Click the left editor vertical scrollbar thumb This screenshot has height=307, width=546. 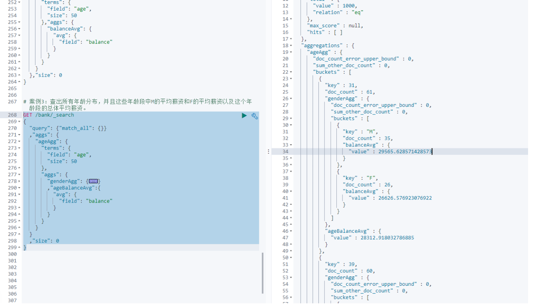coord(263,273)
